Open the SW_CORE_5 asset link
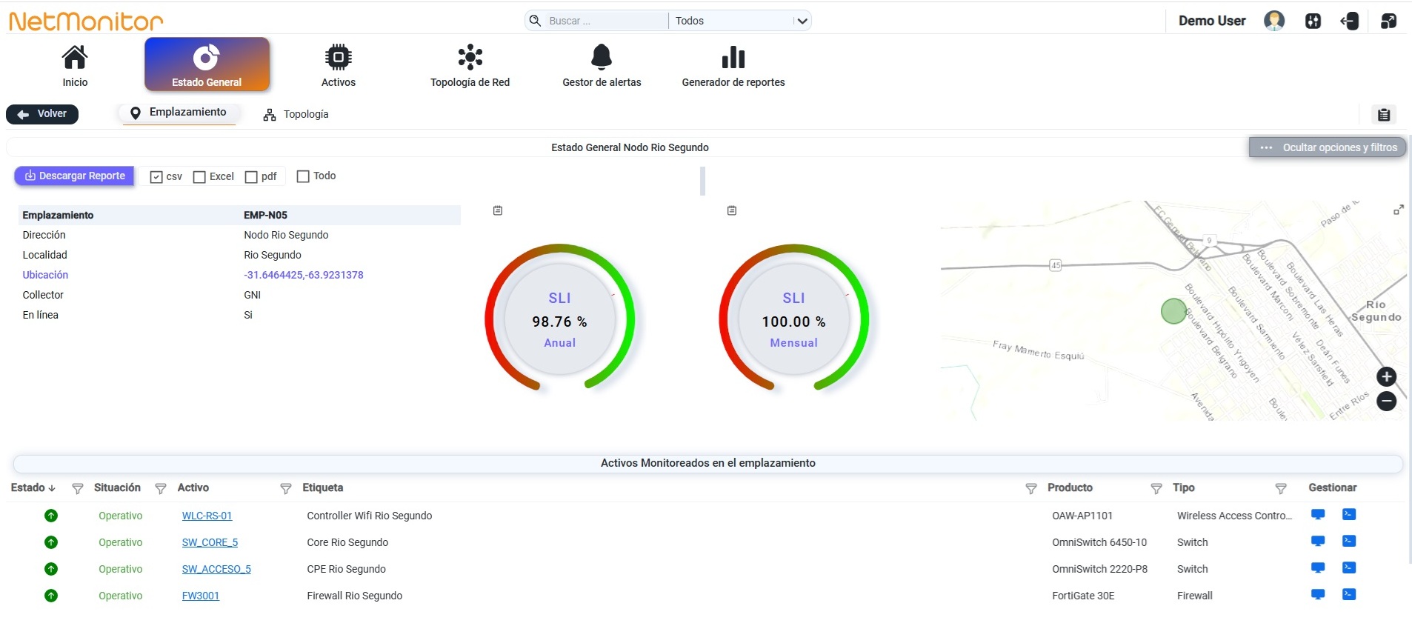Screen dimensions: 1412x626 (210, 542)
